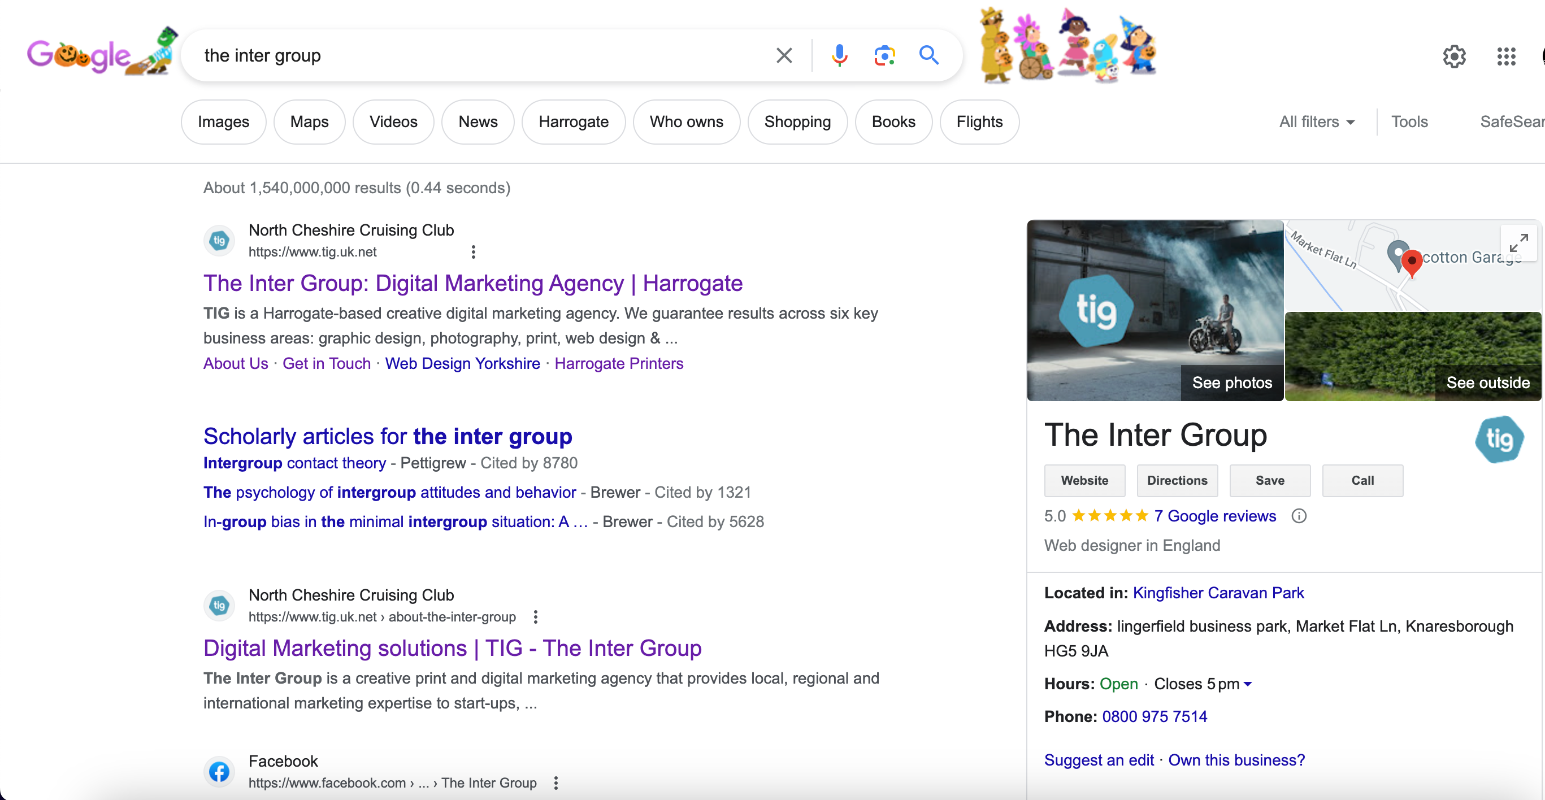Switch to the Maps filter tab
The height and width of the screenshot is (800, 1545).
click(x=310, y=121)
